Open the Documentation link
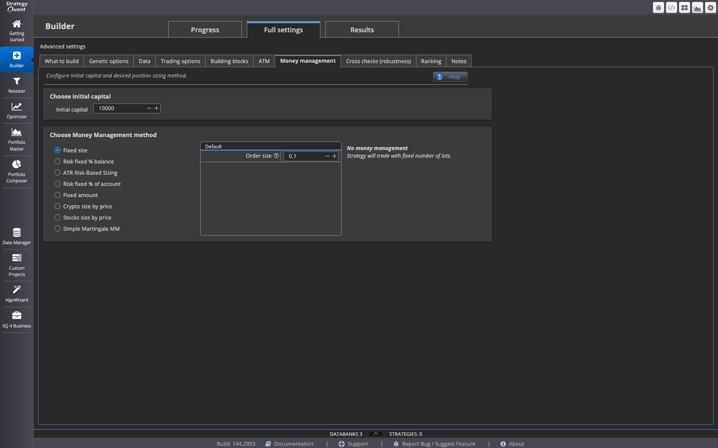 click(x=289, y=444)
